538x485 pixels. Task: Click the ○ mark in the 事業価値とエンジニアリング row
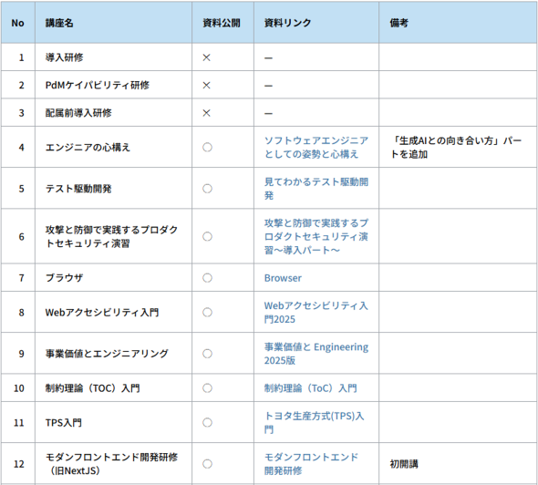tap(207, 354)
